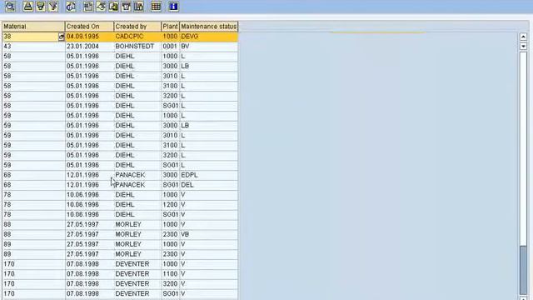The height and width of the screenshot is (300, 533).
Task: Click the small icon in the Material 38 cell
Action: [x=61, y=37]
